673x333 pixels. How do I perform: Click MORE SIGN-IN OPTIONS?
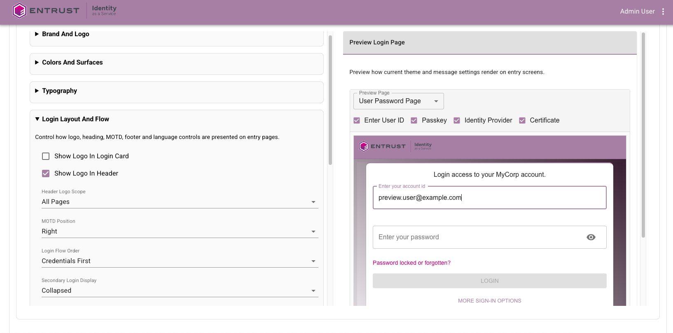click(x=489, y=301)
